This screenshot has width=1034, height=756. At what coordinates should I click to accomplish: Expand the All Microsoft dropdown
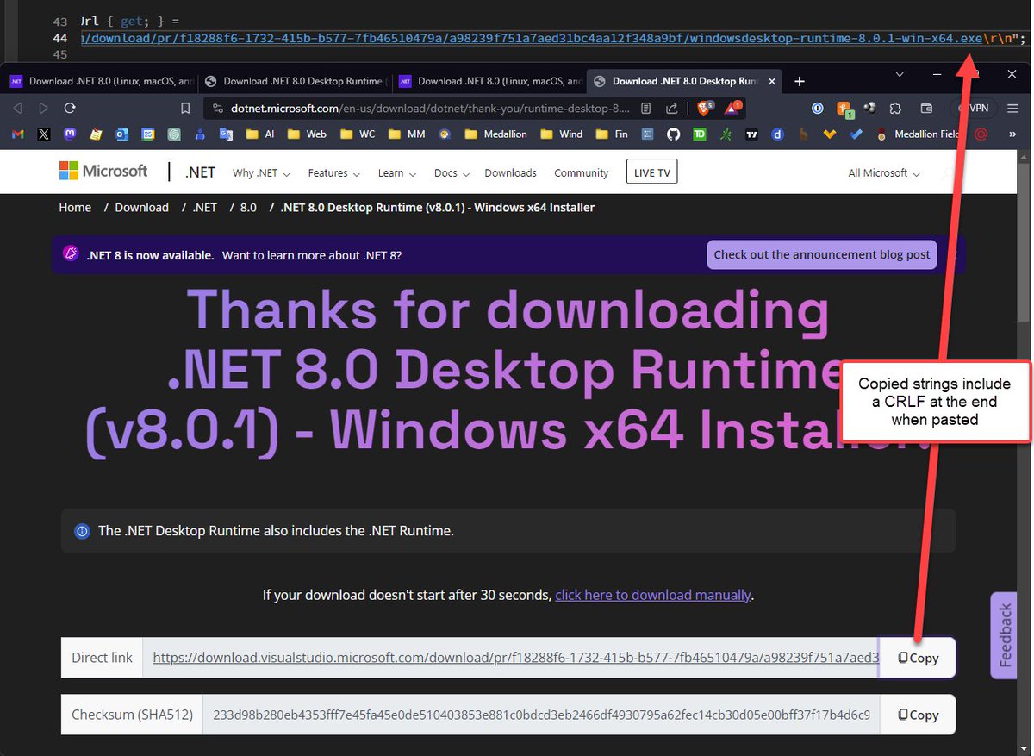884,173
